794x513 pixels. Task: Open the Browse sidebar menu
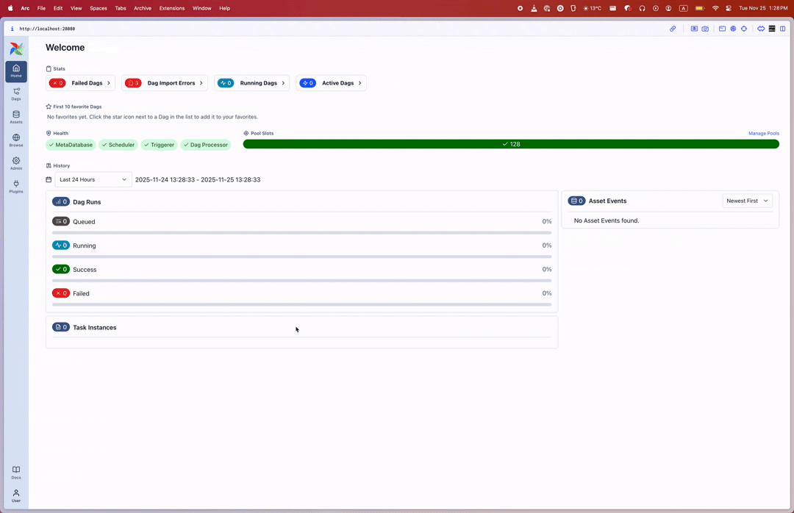[16, 140]
